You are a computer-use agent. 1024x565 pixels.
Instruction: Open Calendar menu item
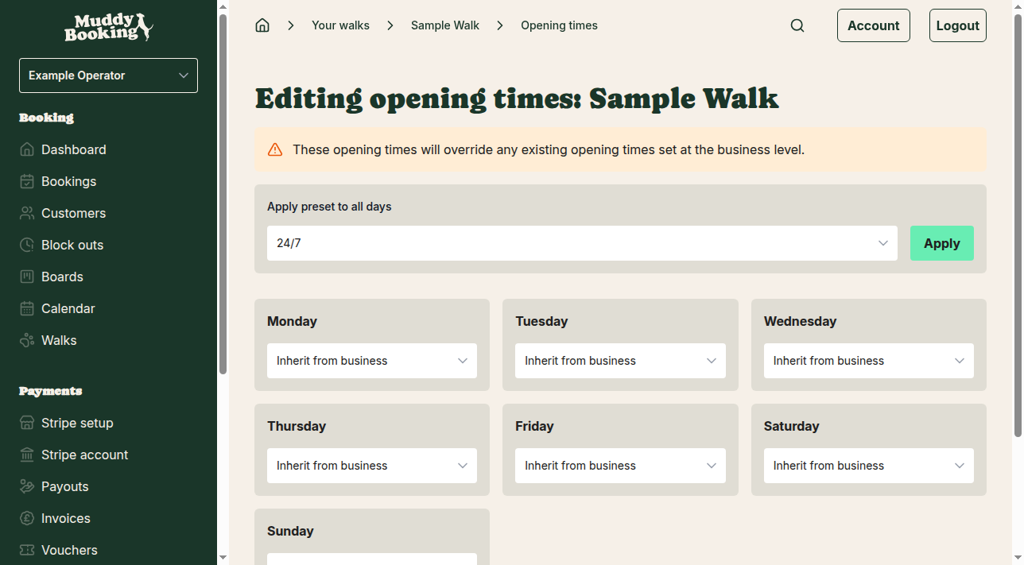click(x=68, y=308)
